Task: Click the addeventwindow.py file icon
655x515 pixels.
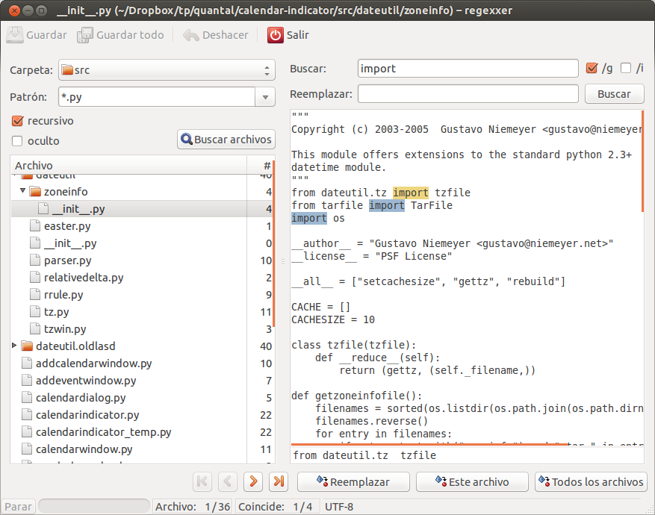Action: click(x=27, y=380)
